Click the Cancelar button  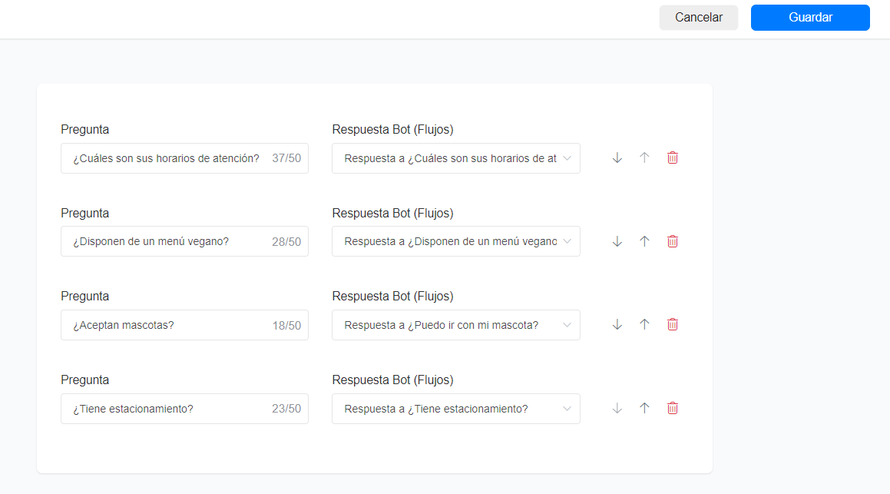click(699, 18)
